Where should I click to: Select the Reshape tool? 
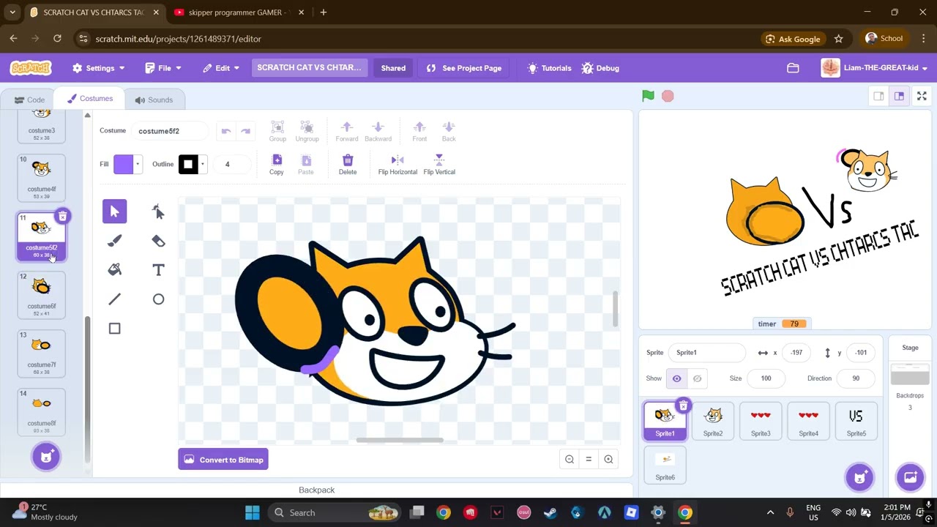[158, 212]
